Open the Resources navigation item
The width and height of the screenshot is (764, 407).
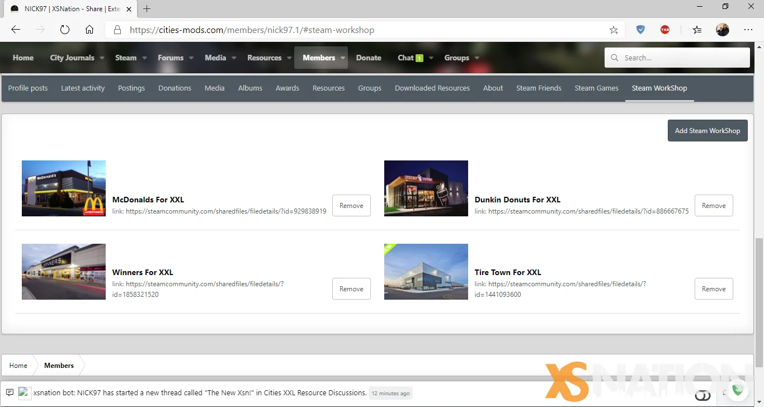[x=265, y=58]
